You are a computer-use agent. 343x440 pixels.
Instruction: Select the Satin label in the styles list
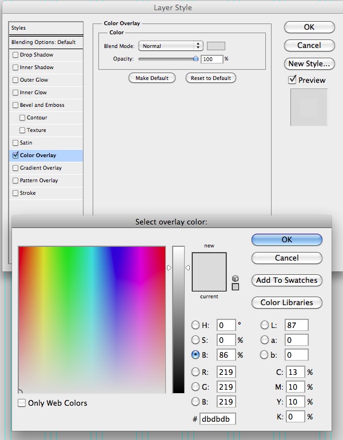(x=26, y=143)
